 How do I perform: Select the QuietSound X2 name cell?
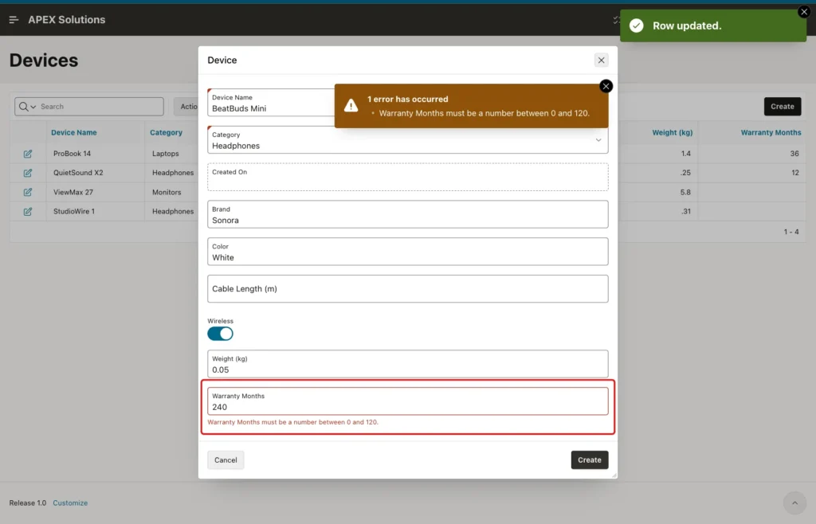[78, 173]
